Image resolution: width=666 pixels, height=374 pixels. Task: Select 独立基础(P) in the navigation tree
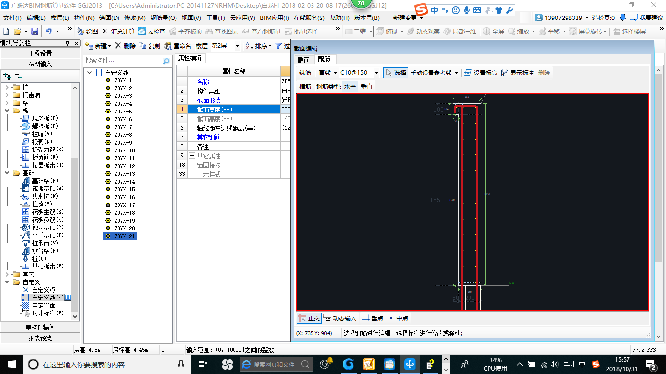[43, 227]
